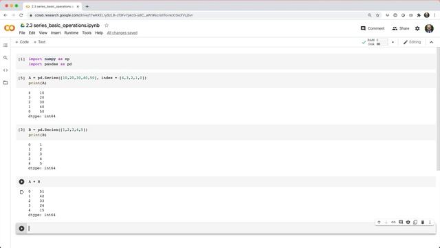Move cell up with the arrow icon
Viewport: 440px width, 248px height.
click(379, 222)
